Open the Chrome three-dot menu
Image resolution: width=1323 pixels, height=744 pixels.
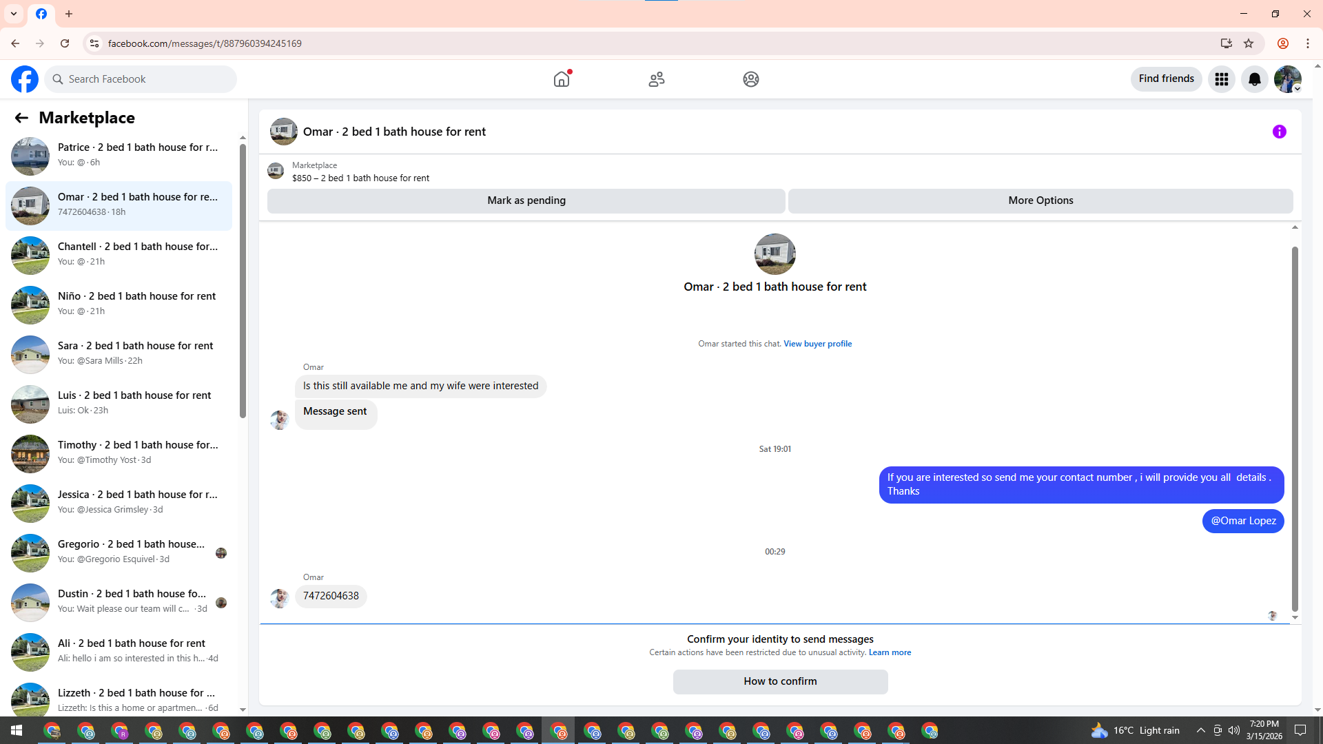(1308, 43)
